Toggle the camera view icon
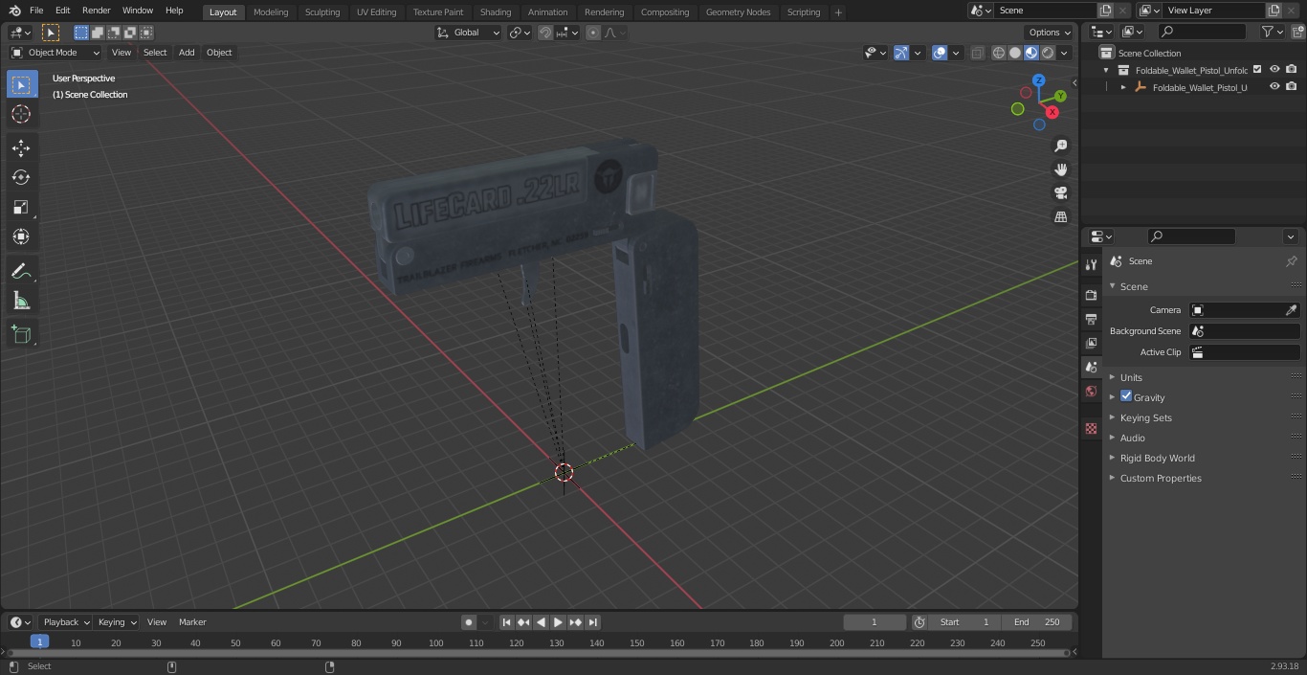Viewport: 1307px width, 675px height. 1061,193
